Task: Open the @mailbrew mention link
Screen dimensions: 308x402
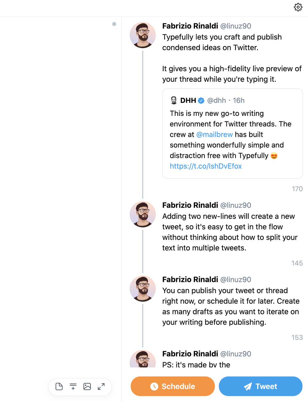Action: coord(215,134)
